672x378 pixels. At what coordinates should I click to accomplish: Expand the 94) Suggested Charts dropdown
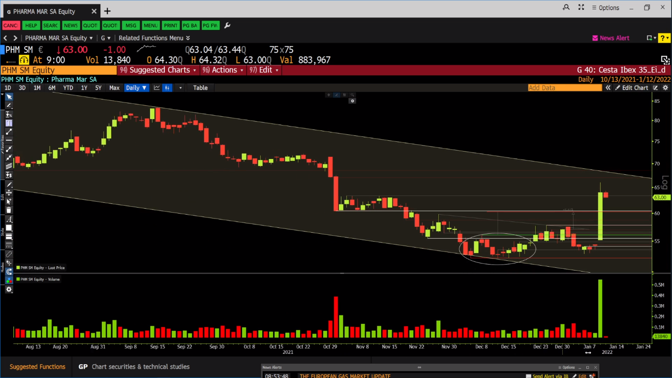point(158,70)
